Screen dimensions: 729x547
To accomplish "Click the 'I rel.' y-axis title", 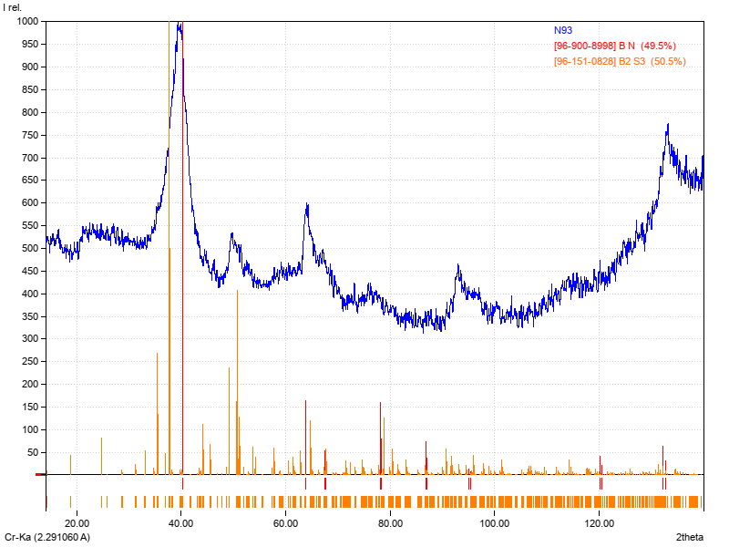I will [x=15, y=7].
